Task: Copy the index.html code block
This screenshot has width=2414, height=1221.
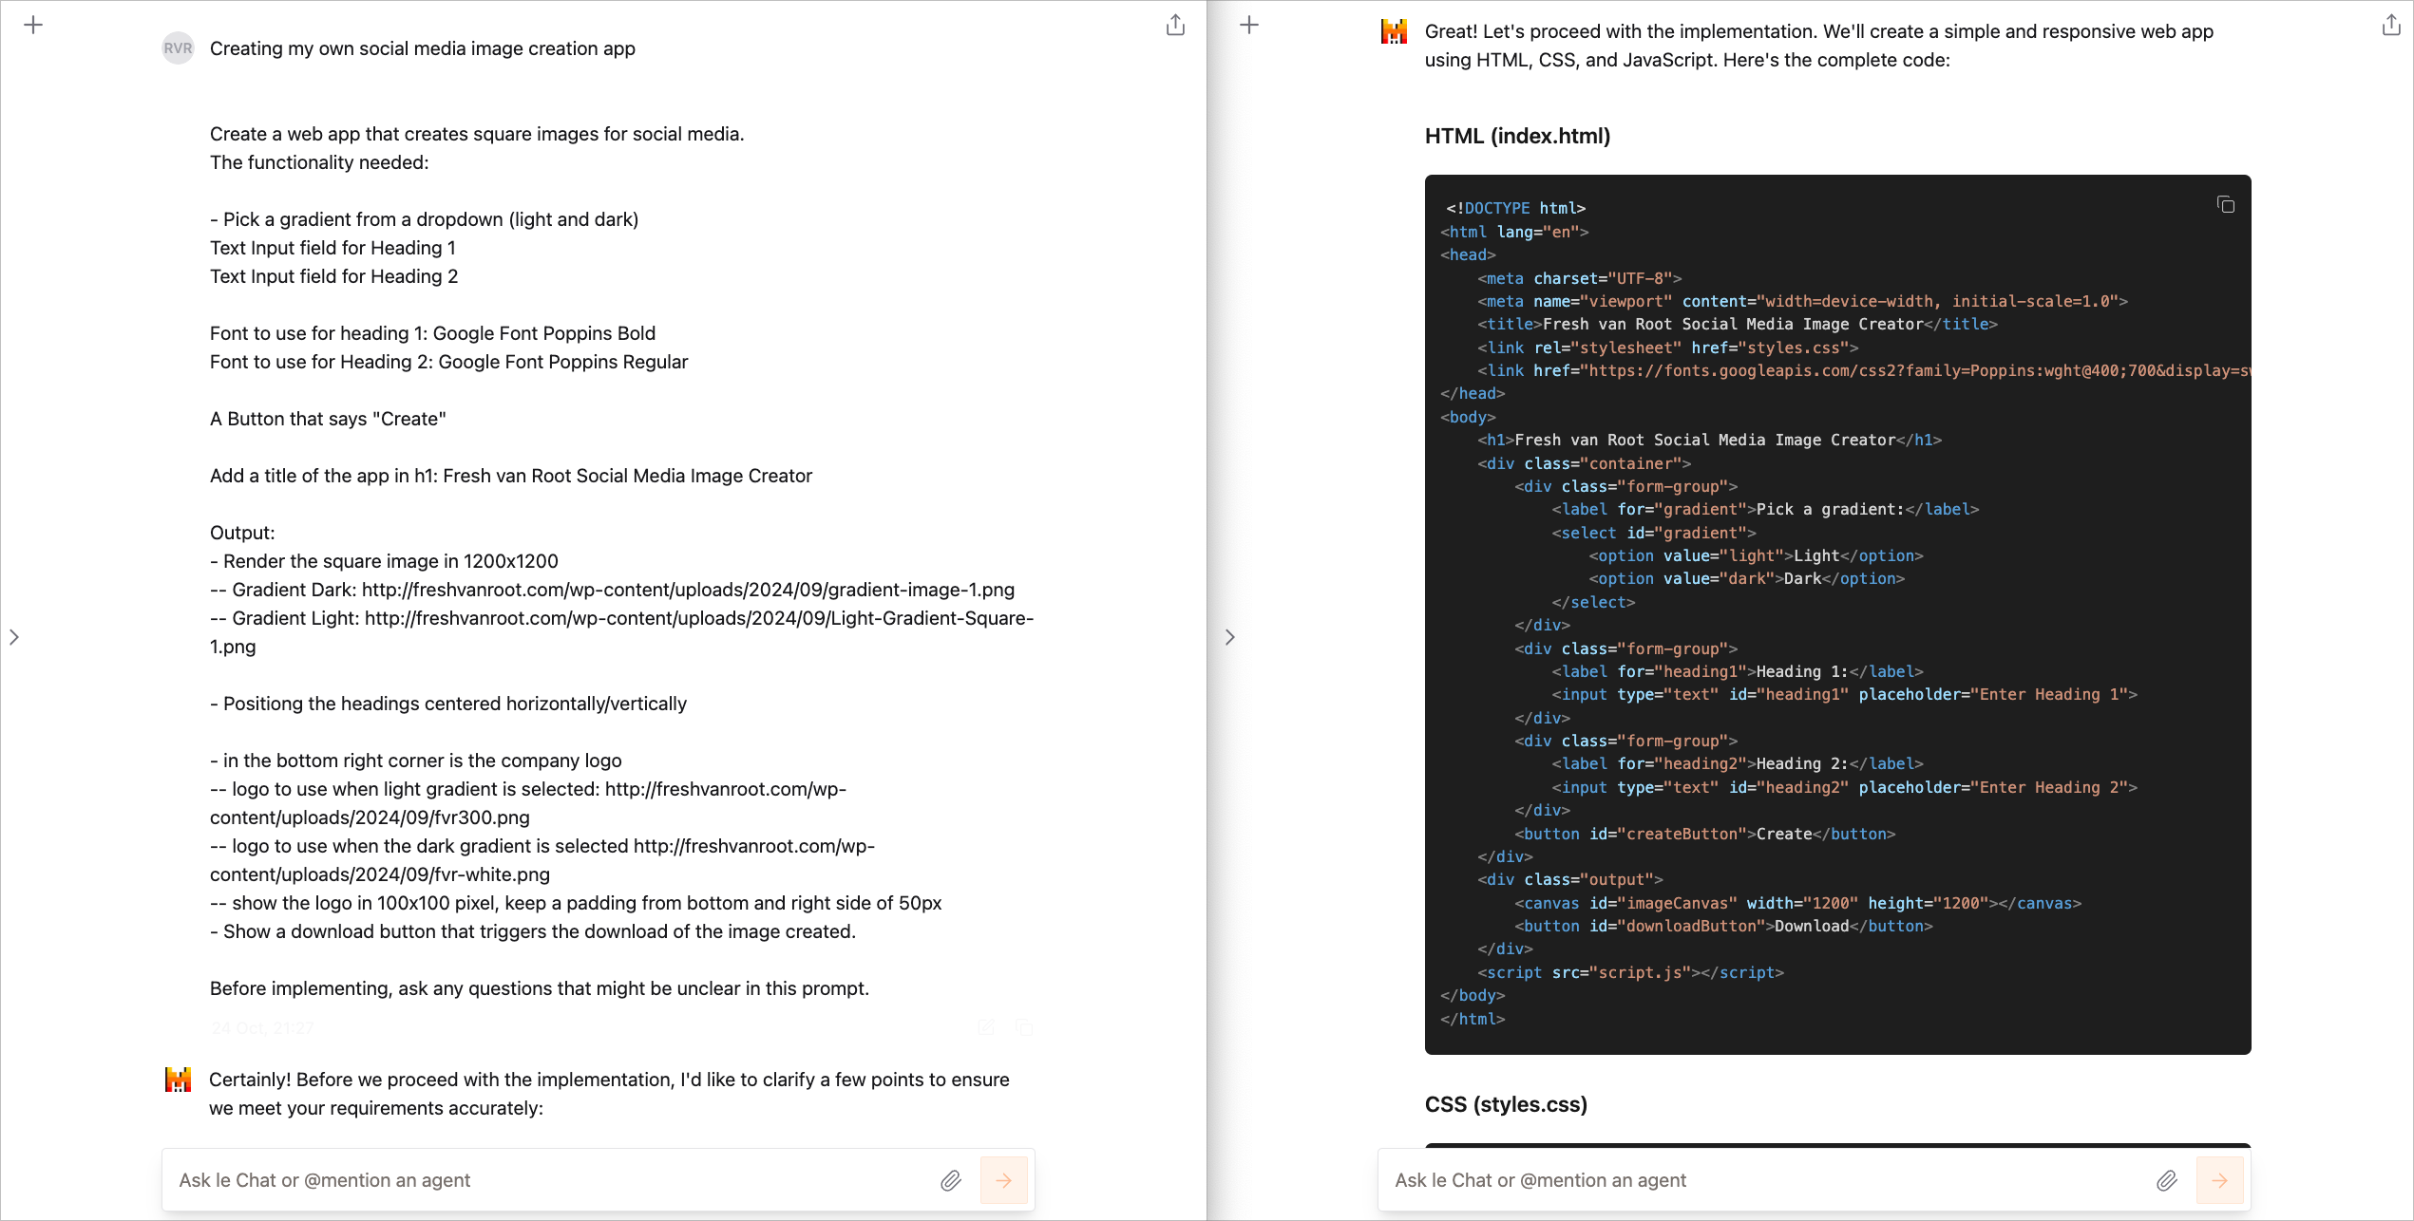Action: point(2225,205)
